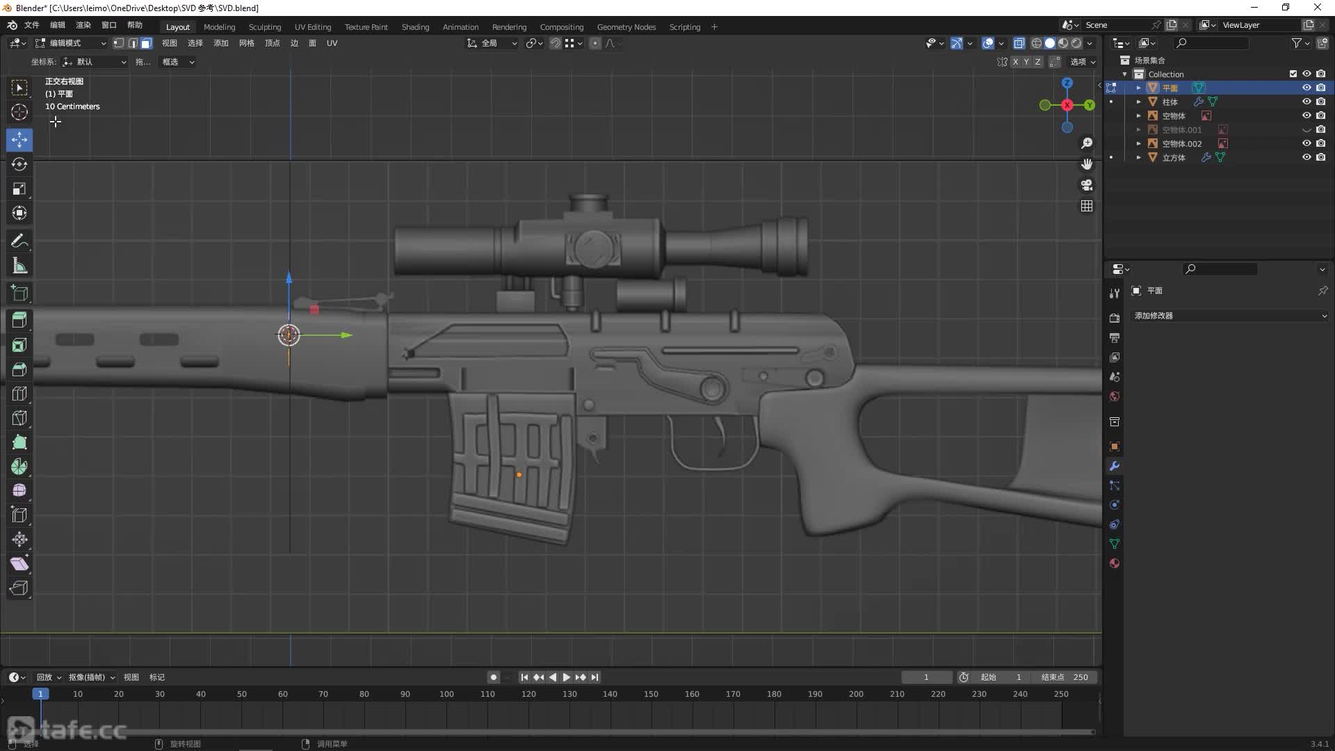The width and height of the screenshot is (1335, 751).
Task: Select the Smooth tool
Action: tap(19, 491)
